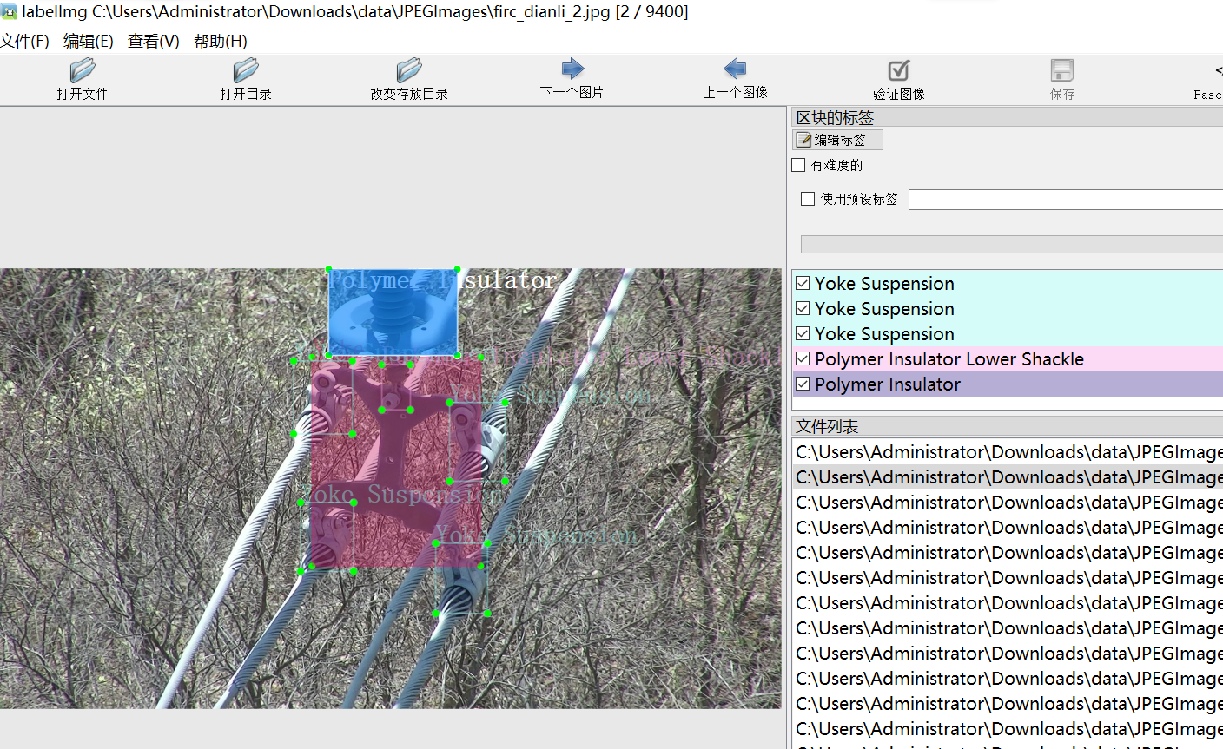The image size is (1223, 749).
Task: Open the 文件(F) menu
Action: pos(25,42)
